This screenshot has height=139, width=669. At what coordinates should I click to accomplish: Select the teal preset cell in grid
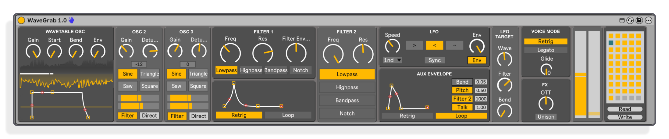click(x=611, y=43)
